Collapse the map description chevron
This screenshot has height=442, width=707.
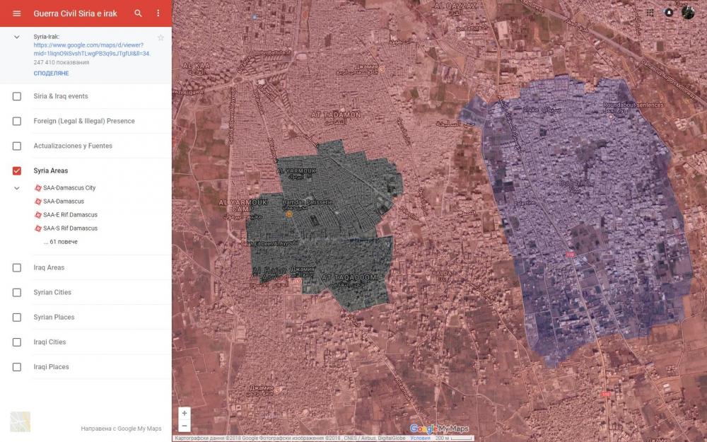(x=17, y=37)
